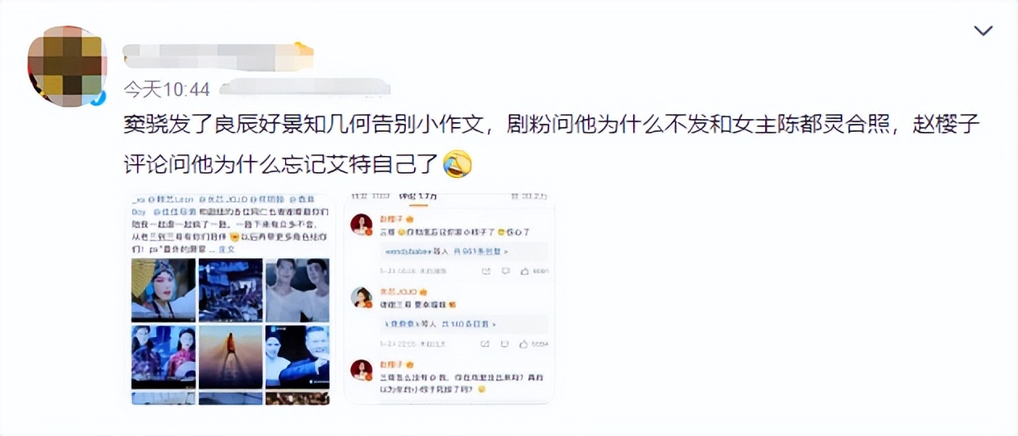
Task: View the orange boat on water photo
Action: click(230, 356)
